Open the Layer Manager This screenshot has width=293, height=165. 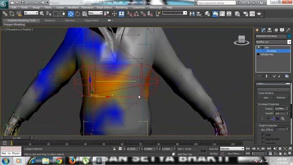[x=207, y=14]
